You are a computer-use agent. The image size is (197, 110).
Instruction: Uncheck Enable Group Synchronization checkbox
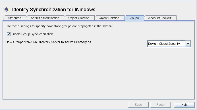click(x=9, y=34)
